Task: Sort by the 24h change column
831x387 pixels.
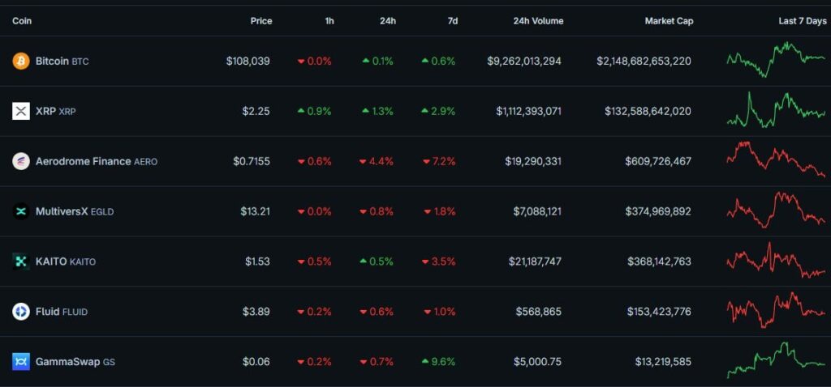Action: 387,21
